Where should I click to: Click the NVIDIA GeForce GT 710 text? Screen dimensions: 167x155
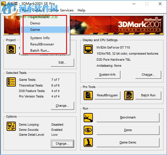click(113, 47)
